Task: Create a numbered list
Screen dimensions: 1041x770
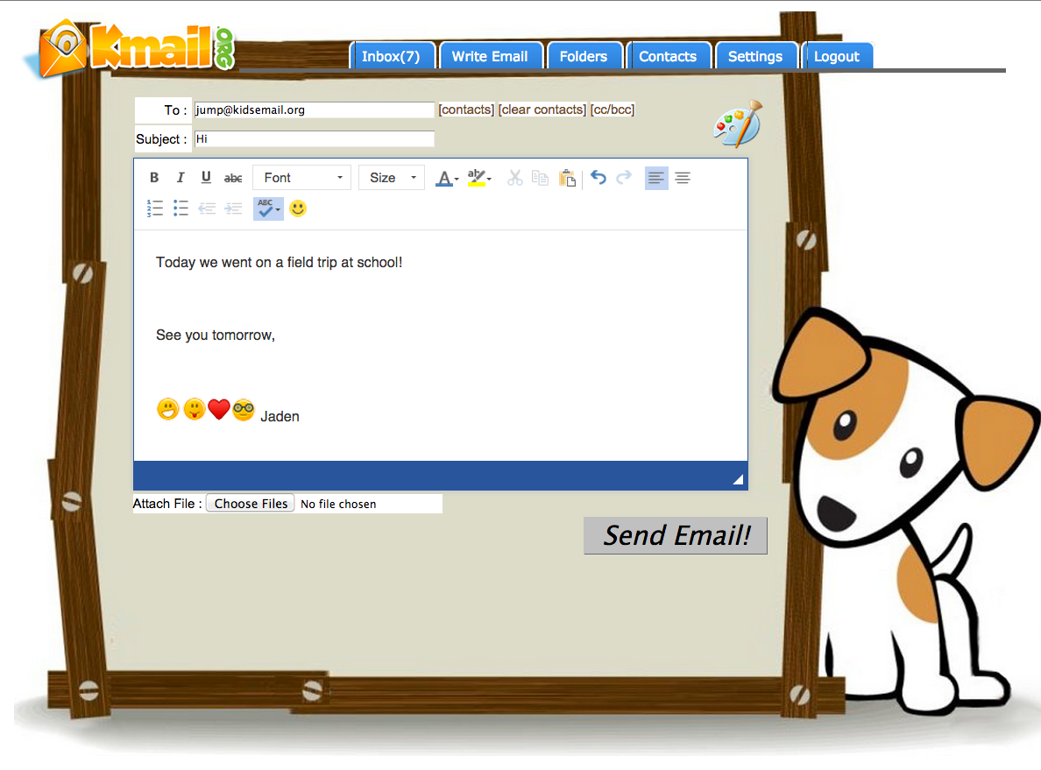Action: coord(155,208)
